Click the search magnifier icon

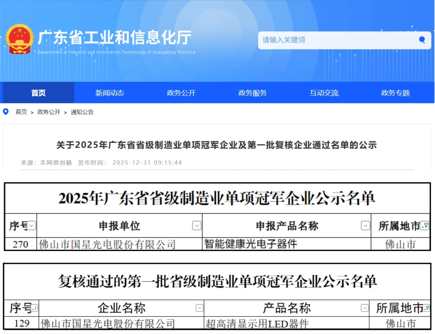[x=422, y=40]
